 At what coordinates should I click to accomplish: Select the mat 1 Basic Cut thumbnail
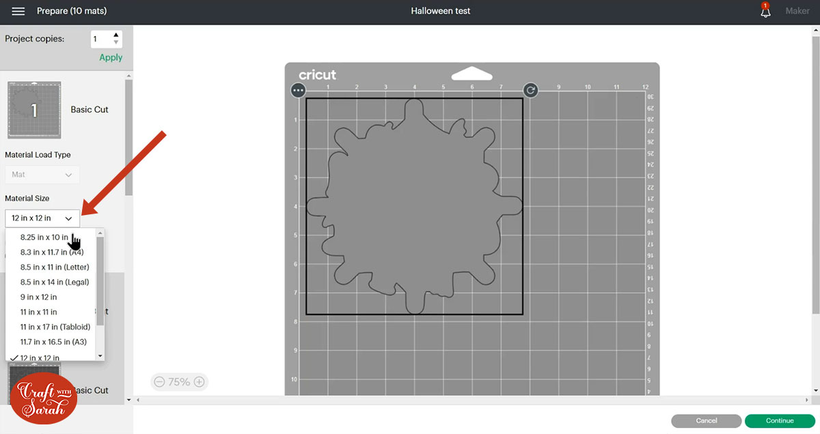pos(34,110)
